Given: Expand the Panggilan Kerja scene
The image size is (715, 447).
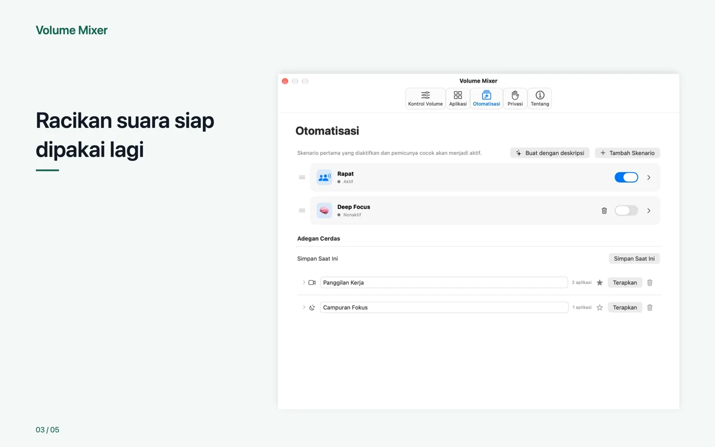Looking at the screenshot, I should point(304,283).
